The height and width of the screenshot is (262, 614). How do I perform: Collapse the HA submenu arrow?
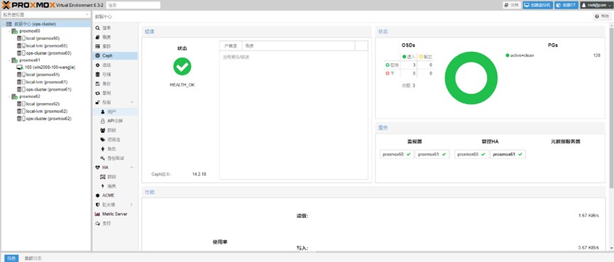pos(131,168)
